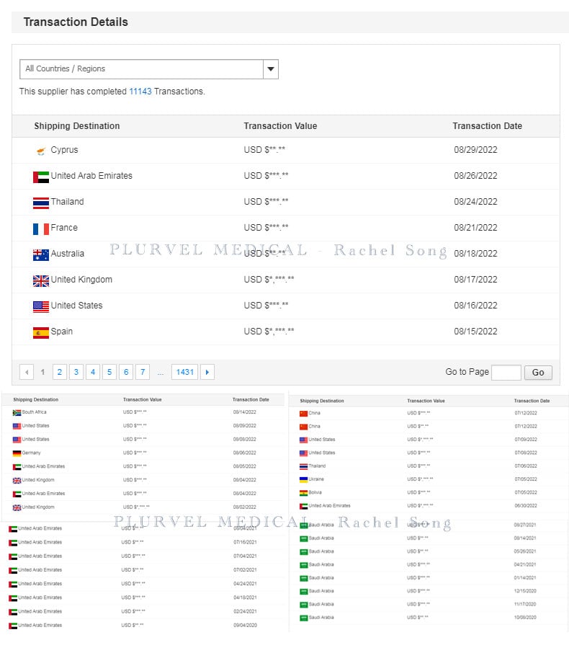Viewport: 569px width, 653px height.
Task: Click the UAE flag in 07/16/2021 row
Action: (13, 543)
